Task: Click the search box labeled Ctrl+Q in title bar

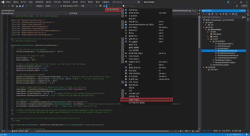Action: [x=126, y=2]
